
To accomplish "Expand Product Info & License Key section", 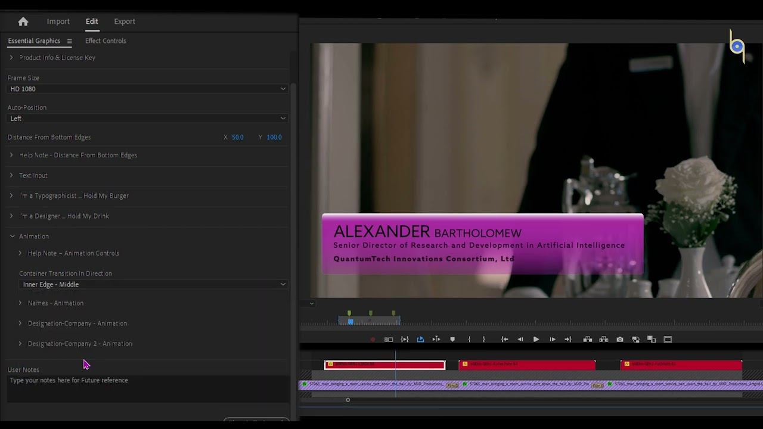I will [x=11, y=58].
